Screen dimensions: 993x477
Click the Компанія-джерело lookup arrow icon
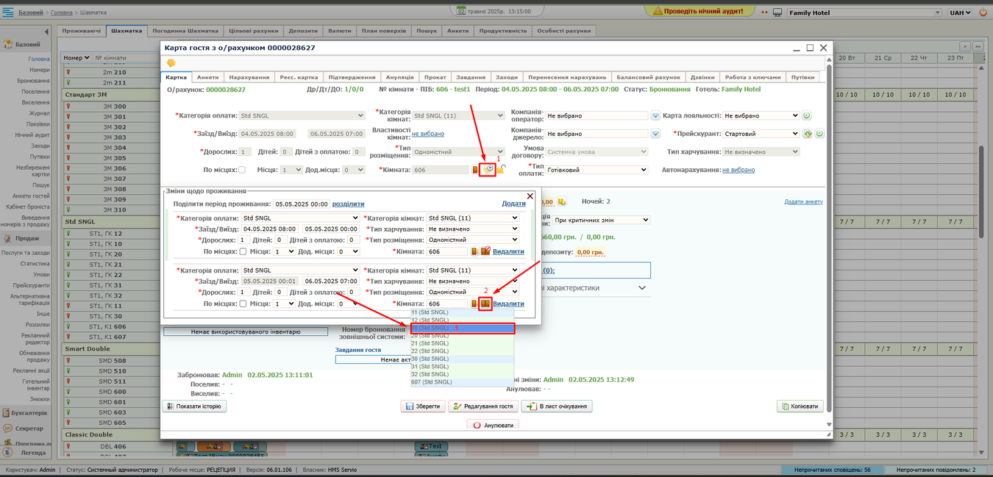pyautogui.click(x=655, y=134)
